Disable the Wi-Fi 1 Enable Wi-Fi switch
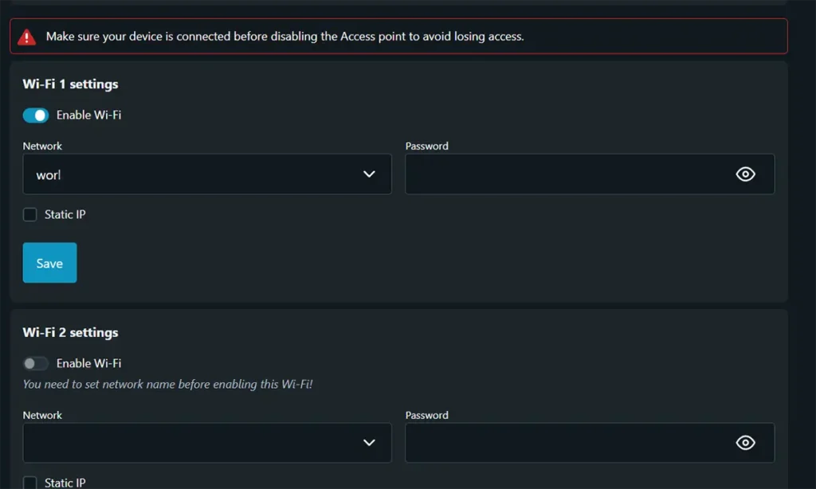The height and width of the screenshot is (489, 816). 36,115
